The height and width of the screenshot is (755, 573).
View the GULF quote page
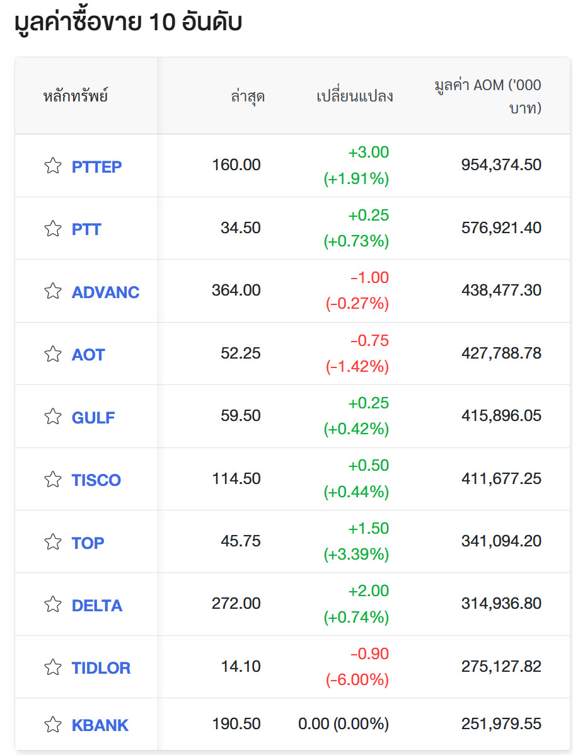[x=93, y=417]
